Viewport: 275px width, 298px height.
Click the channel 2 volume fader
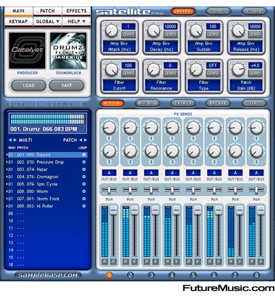[134, 210]
